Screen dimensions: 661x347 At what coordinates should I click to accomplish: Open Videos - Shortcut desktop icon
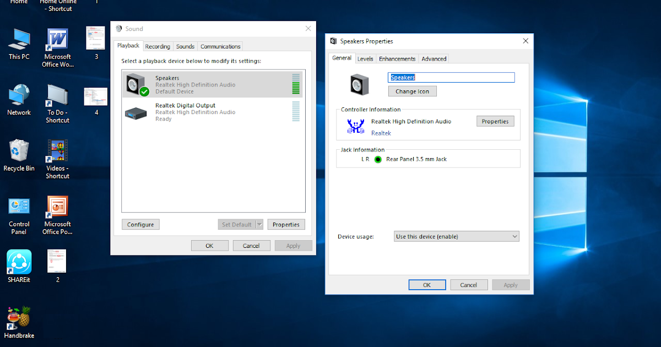pos(57,151)
